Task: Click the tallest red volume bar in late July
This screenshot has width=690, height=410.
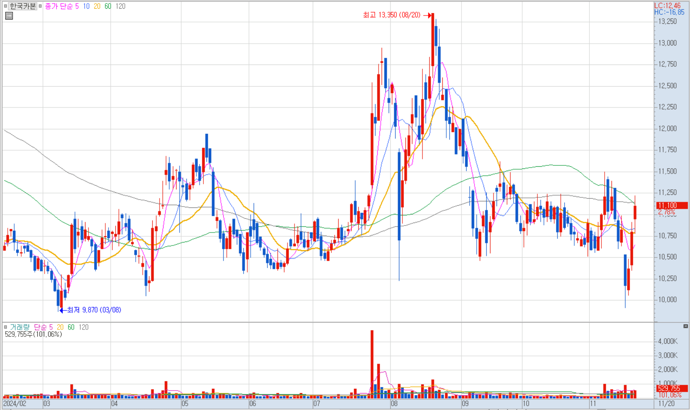Action: (372, 364)
